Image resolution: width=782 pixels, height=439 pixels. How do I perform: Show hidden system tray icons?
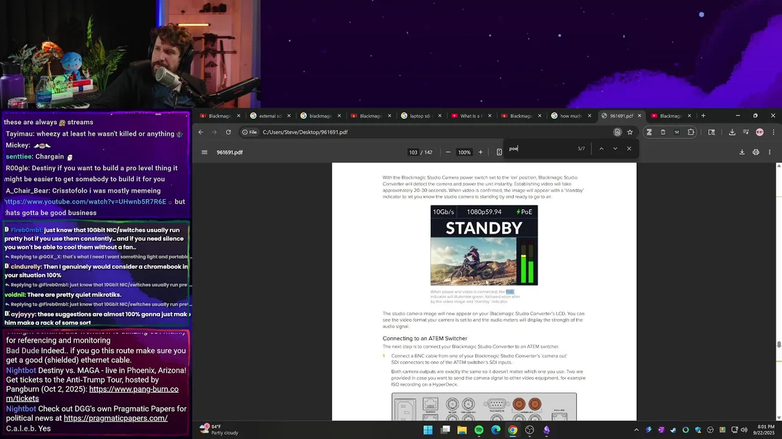(x=636, y=430)
